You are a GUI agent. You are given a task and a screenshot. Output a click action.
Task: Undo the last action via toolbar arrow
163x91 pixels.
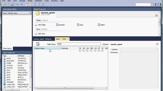(18, 5)
